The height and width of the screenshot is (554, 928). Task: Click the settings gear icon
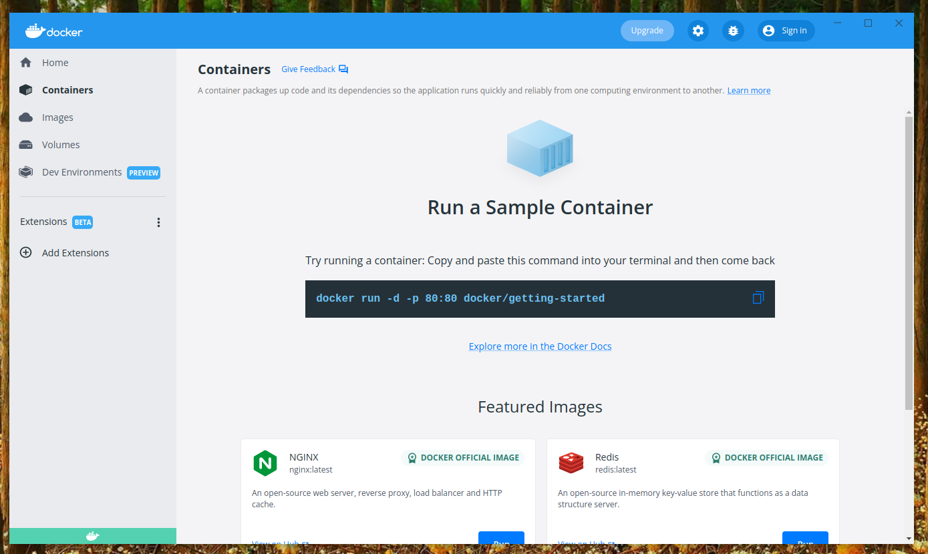698,31
